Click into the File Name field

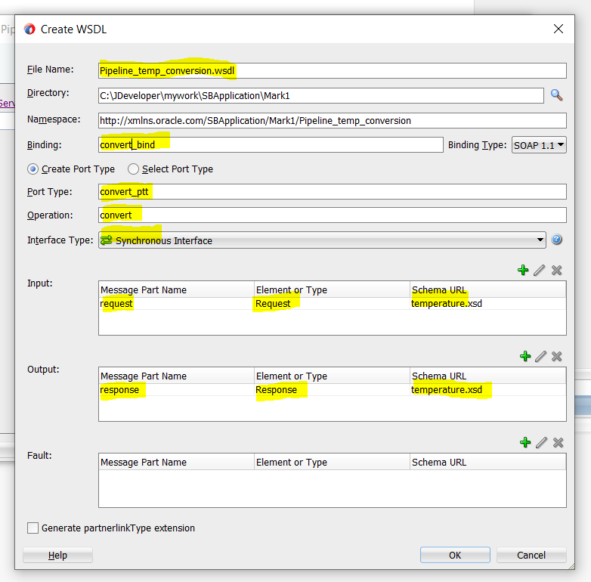point(333,70)
